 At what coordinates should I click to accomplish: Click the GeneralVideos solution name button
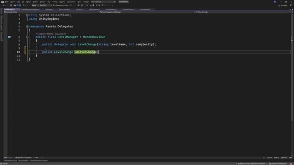(x=124, y=2)
